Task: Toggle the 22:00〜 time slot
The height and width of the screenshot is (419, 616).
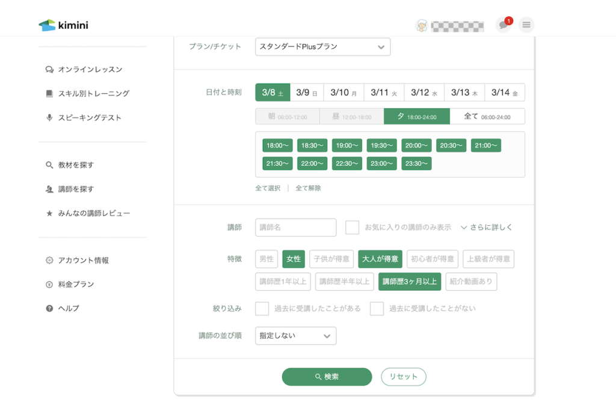Action: [x=312, y=164]
